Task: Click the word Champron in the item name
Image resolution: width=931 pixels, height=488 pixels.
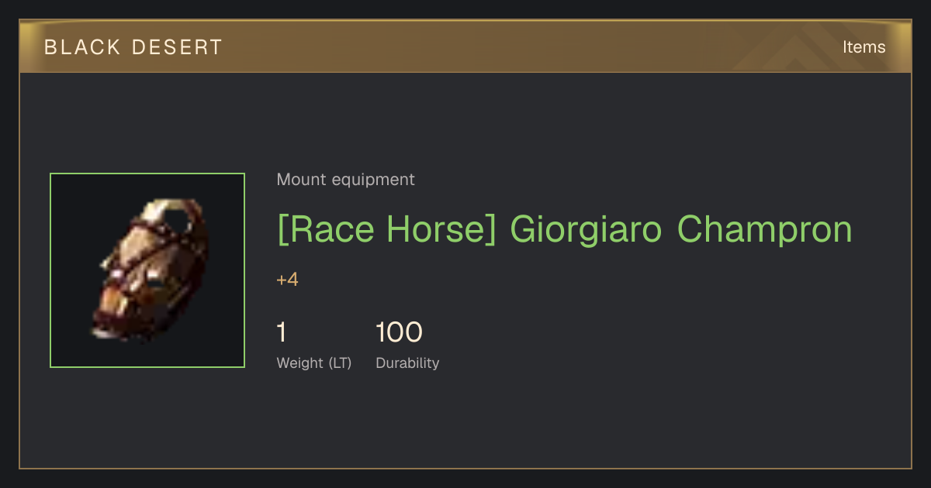Action: coord(765,230)
